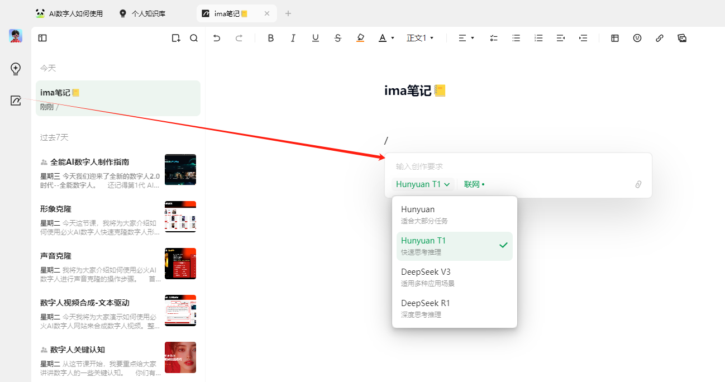The image size is (725, 382).
Task: Insert a bulleted list
Action: click(x=516, y=38)
